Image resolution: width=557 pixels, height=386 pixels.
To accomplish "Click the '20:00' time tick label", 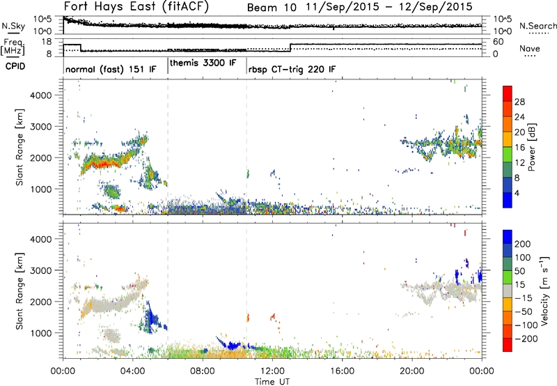I will point(412,371).
